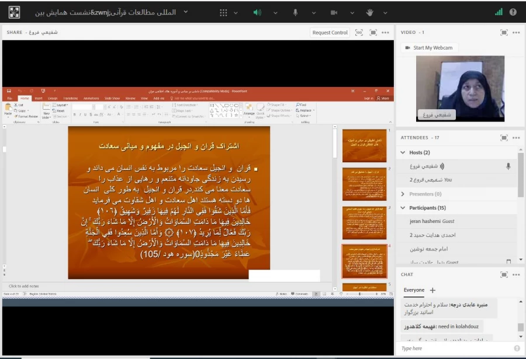
Task: Open the pods grid icon in top bar
Action: coord(224,13)
